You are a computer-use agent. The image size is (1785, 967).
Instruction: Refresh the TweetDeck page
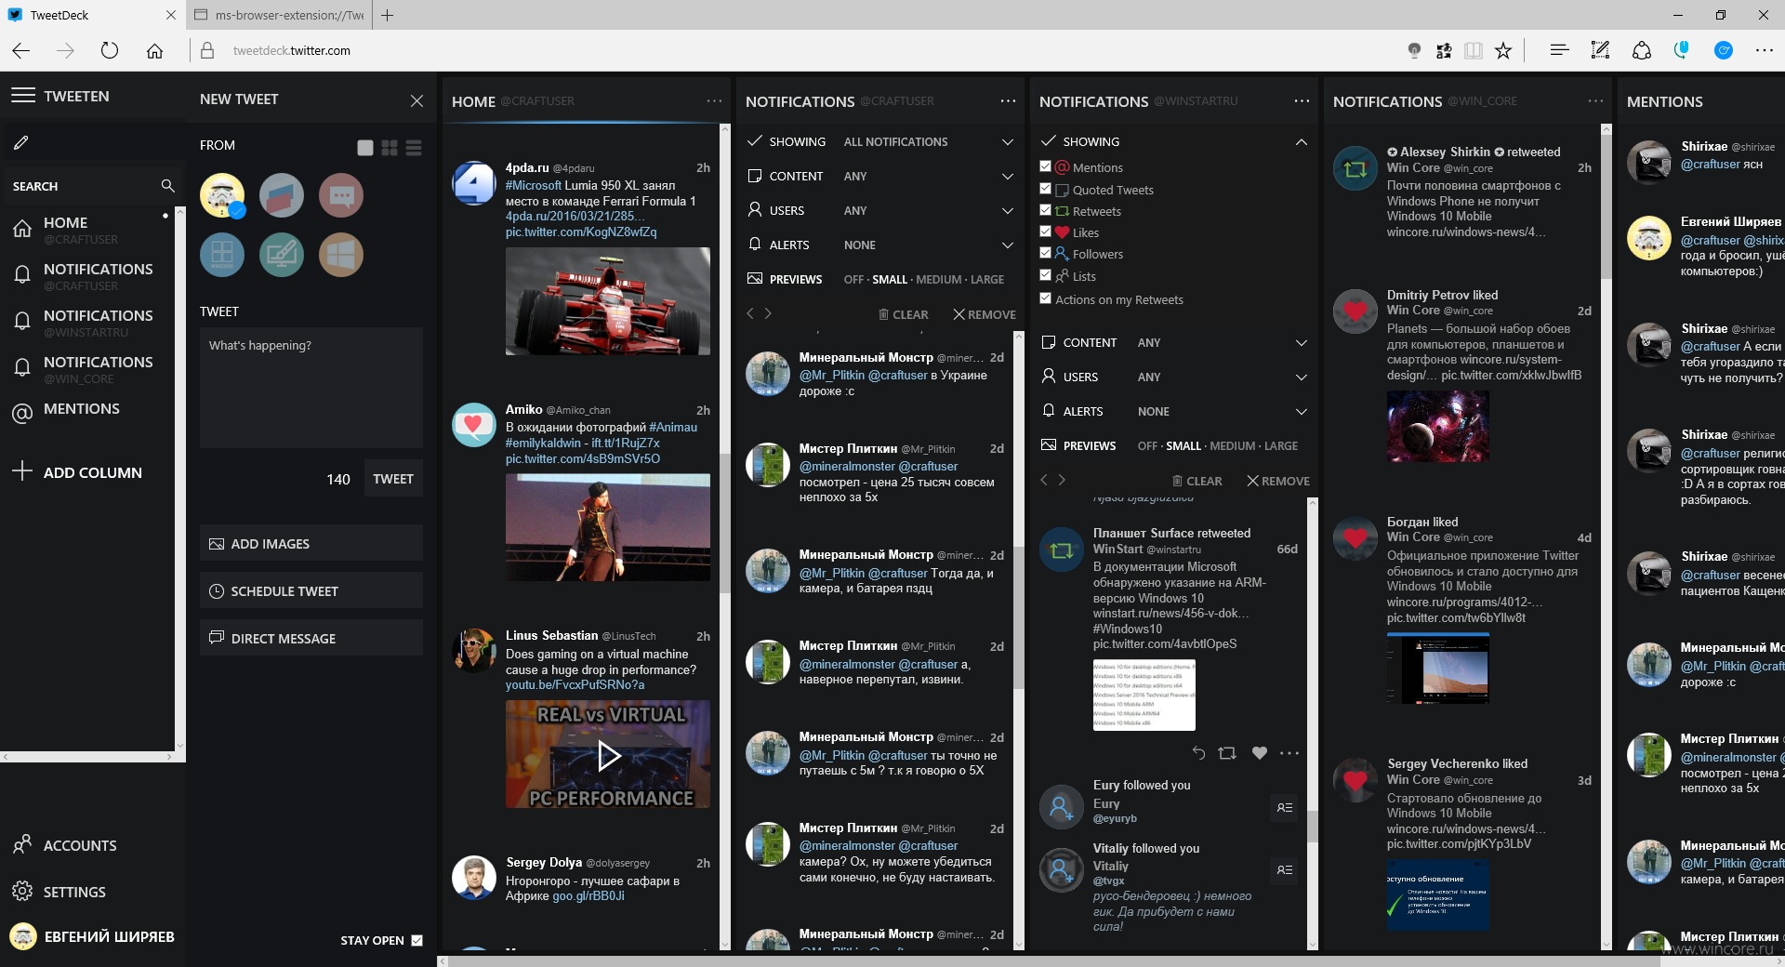click(x=110, y=50)
